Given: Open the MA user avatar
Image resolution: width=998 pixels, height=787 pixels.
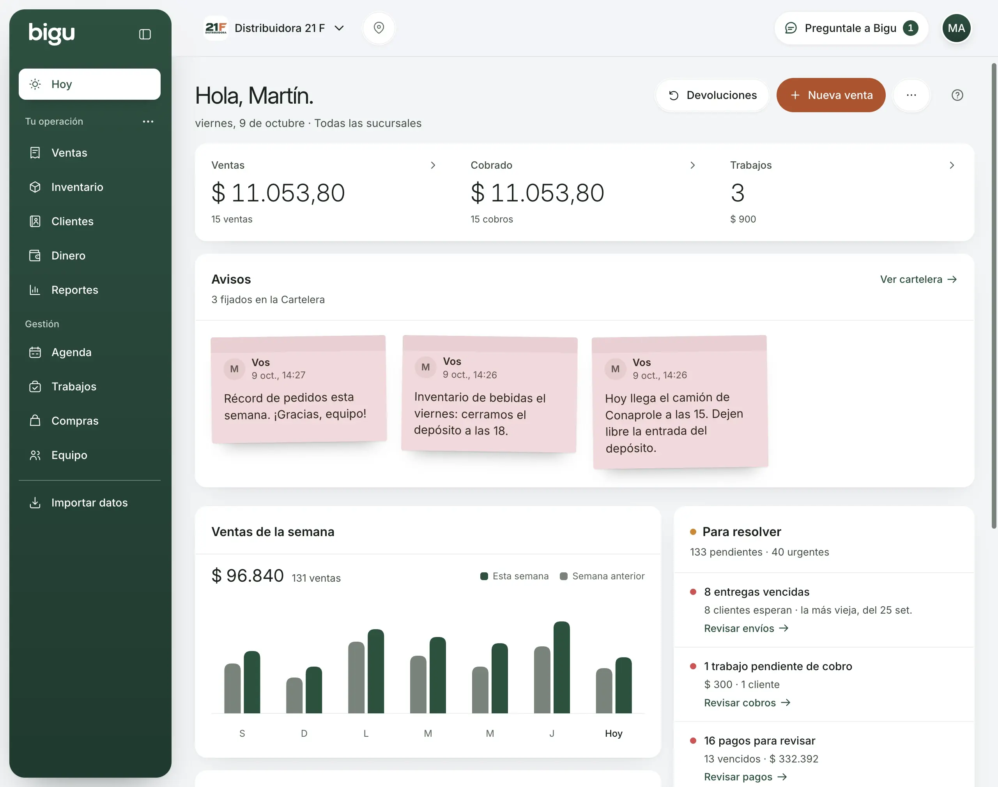Looking at the screenshot, I should coord(956,28).
